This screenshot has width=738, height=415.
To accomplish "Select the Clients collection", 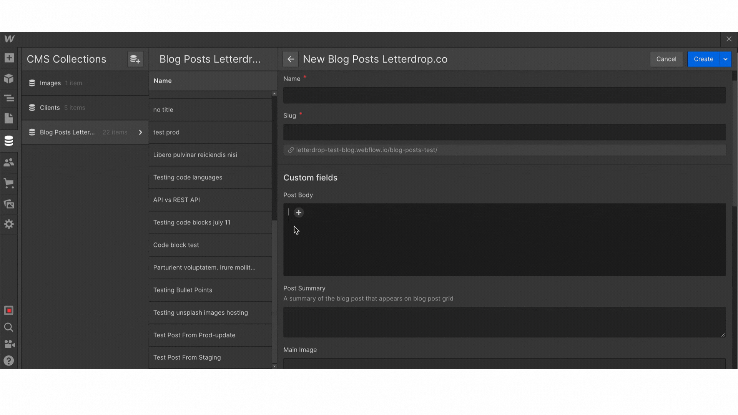I will [50, 108].
